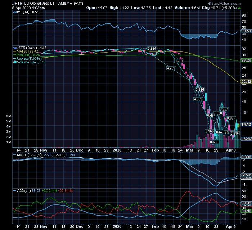Click the ADX(14) 38.02 legend text
The height and width of the screenshot is (230, 252).
click(x=28, y=191)
